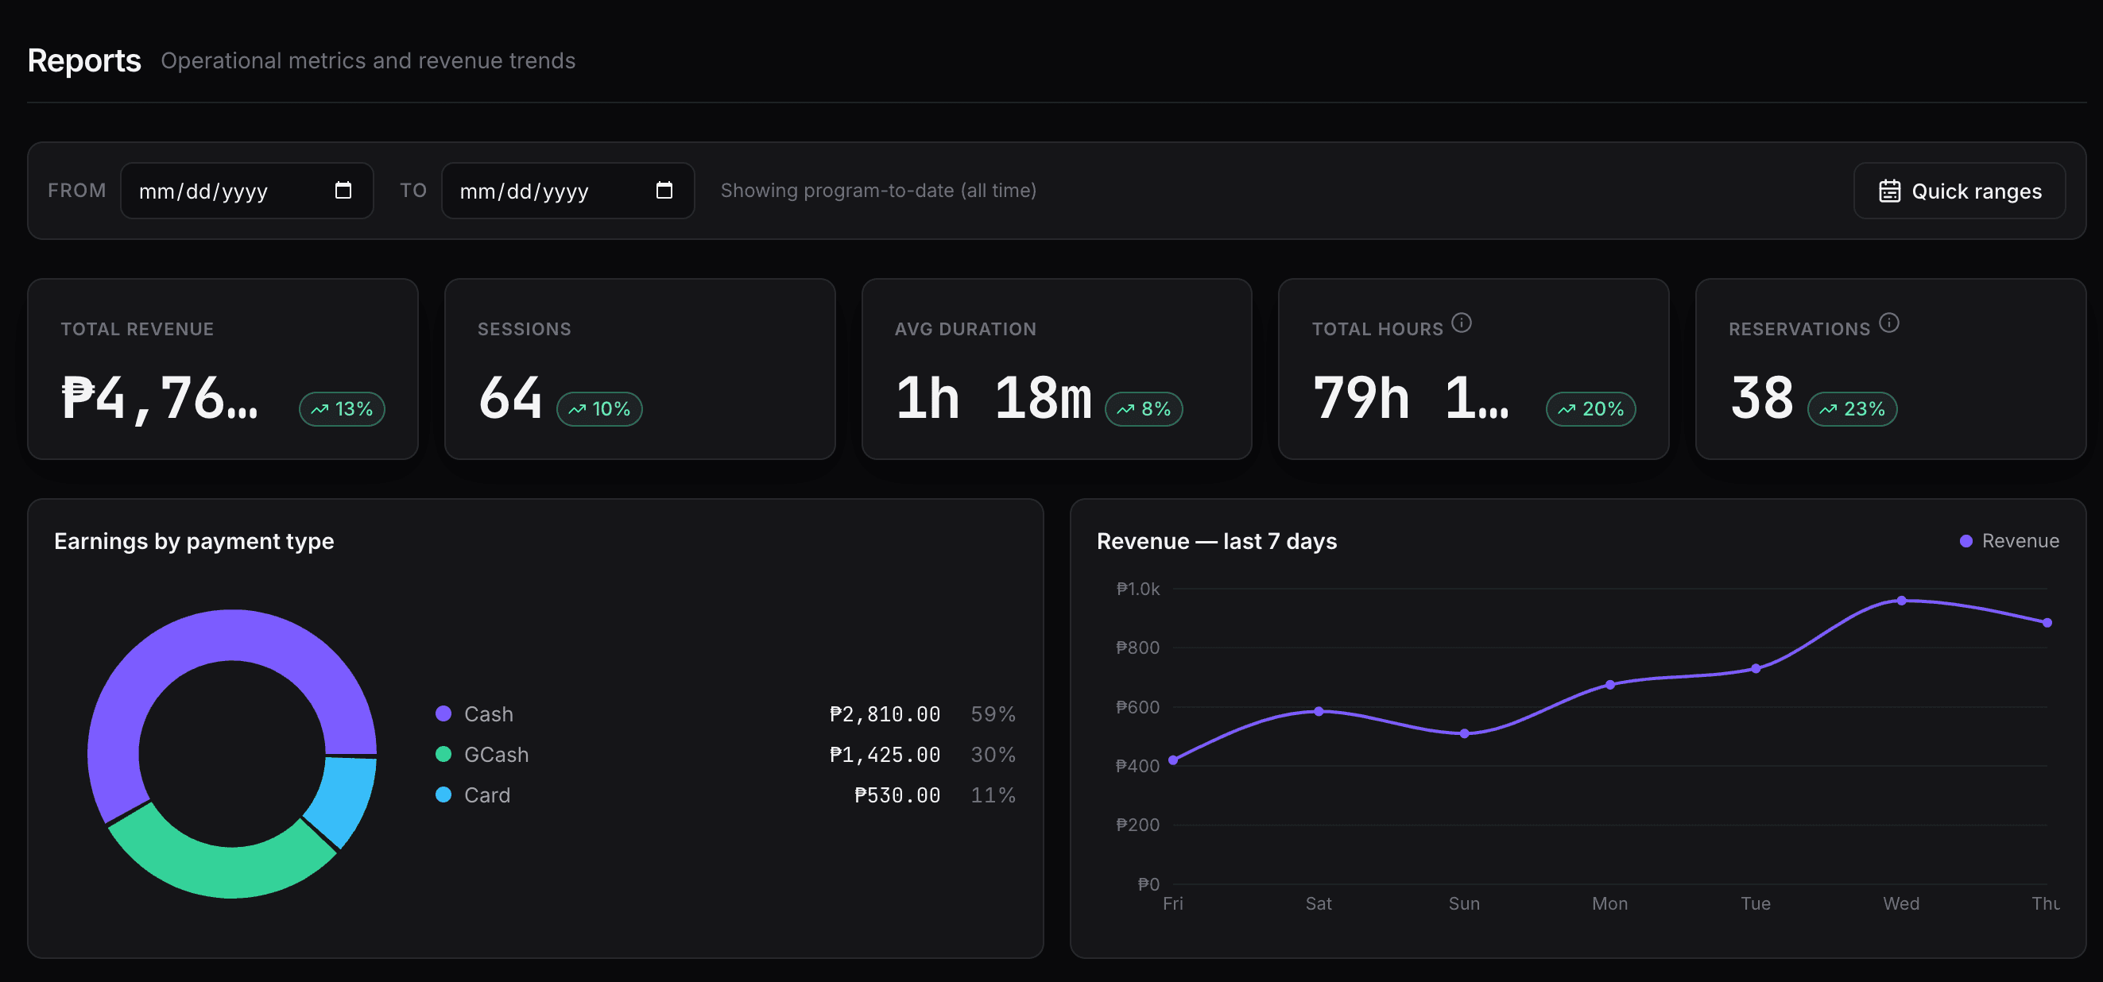This screenshot has width=2103, height=982.
Task: Click the ₱530.00 Card amount
Action: pyautogui.click(x=897, y=795)
